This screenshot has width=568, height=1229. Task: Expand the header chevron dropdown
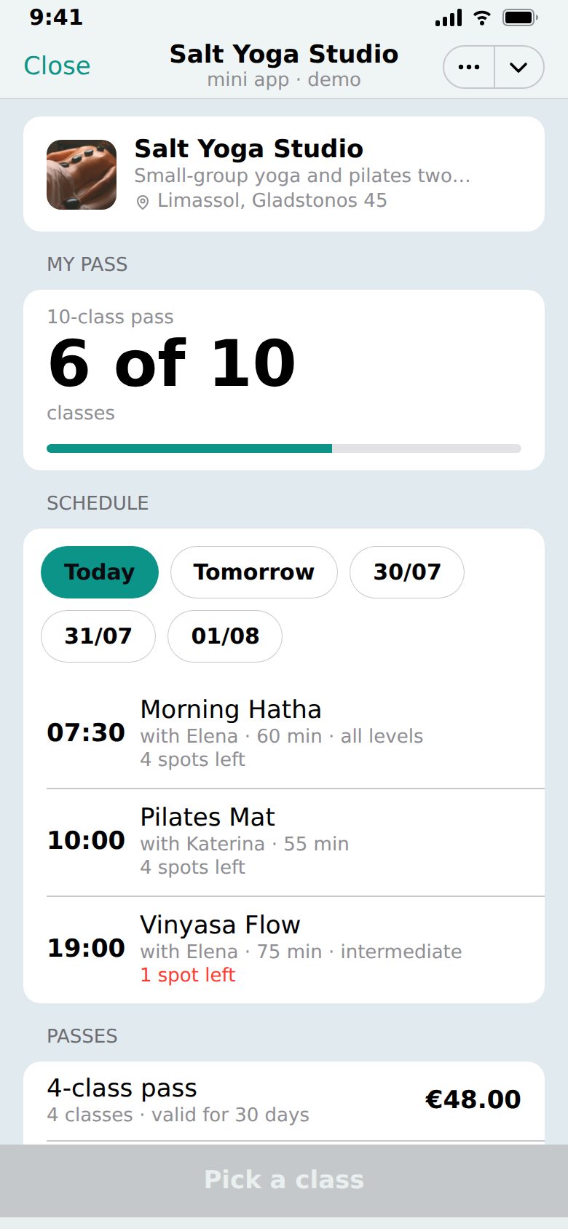[518, 67]
